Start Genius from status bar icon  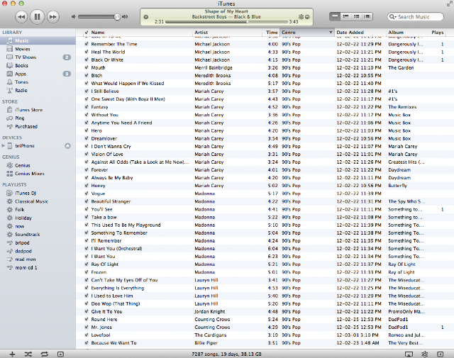tap(424, 354)
